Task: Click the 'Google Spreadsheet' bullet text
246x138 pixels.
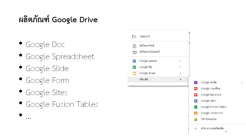Action: 60,56
